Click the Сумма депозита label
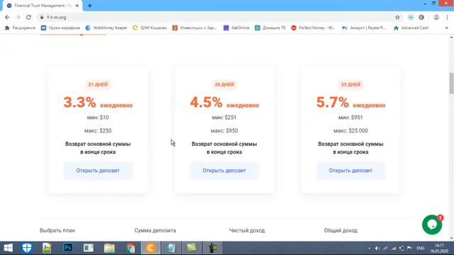The image size is (454, 255). [155, 230]
